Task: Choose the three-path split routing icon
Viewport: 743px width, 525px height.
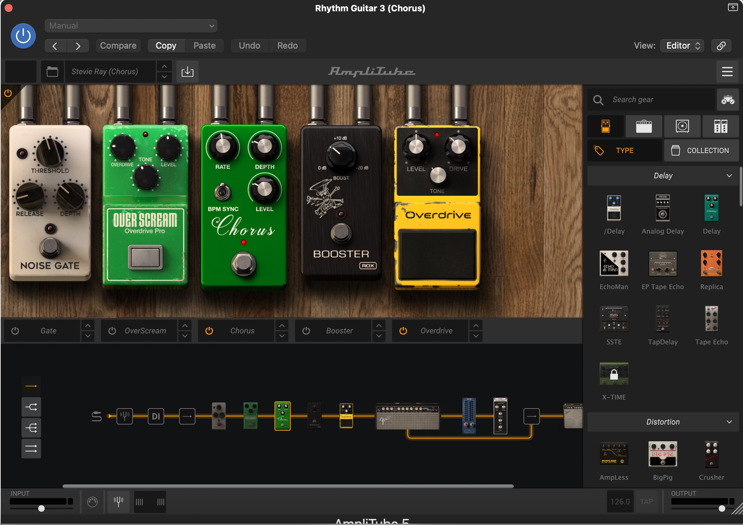Action: pyautogui.click(x=31, y=428)
